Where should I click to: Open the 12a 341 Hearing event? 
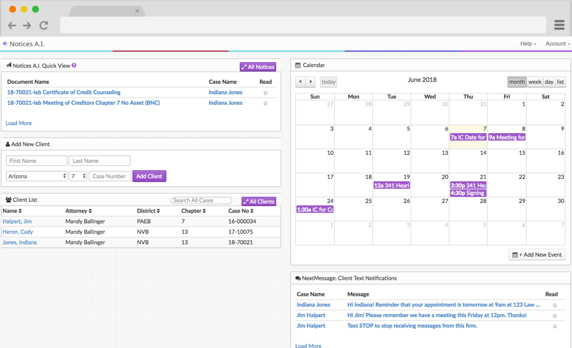(392, 186)
